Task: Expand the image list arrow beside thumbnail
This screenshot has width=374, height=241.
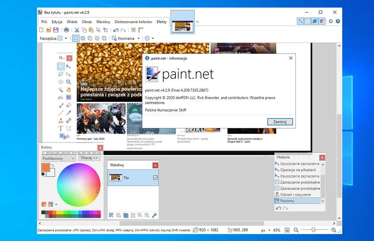Action: (x=197, y=22)
